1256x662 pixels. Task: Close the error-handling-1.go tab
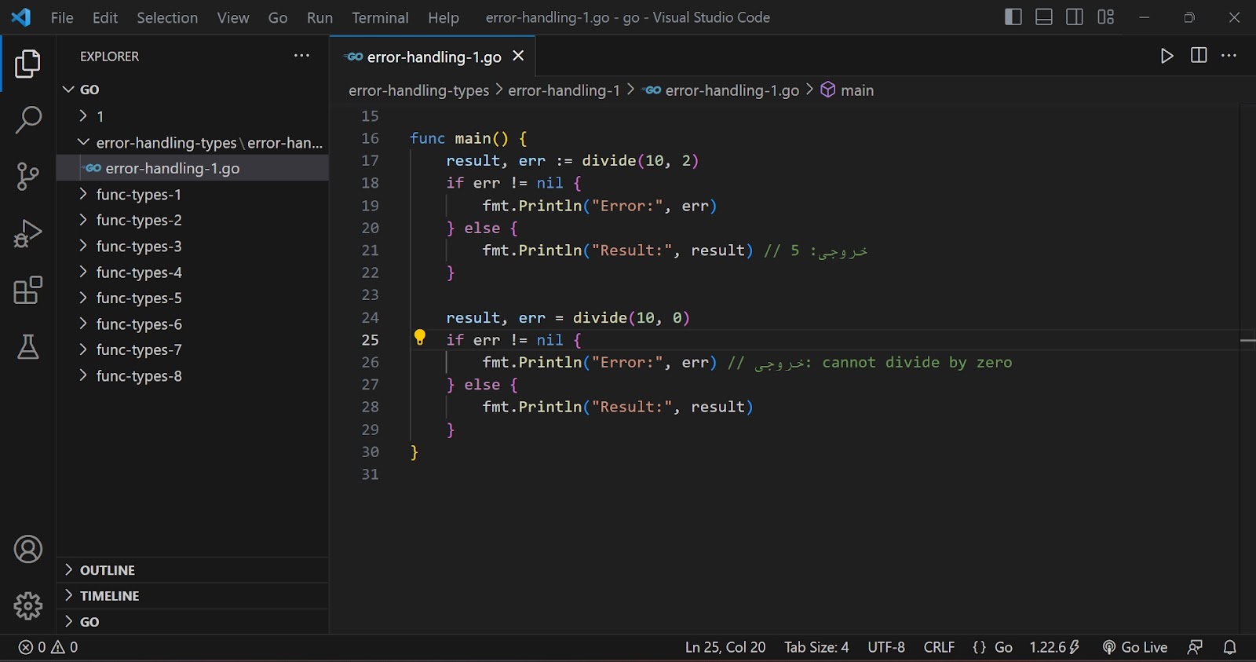[518, 56]
